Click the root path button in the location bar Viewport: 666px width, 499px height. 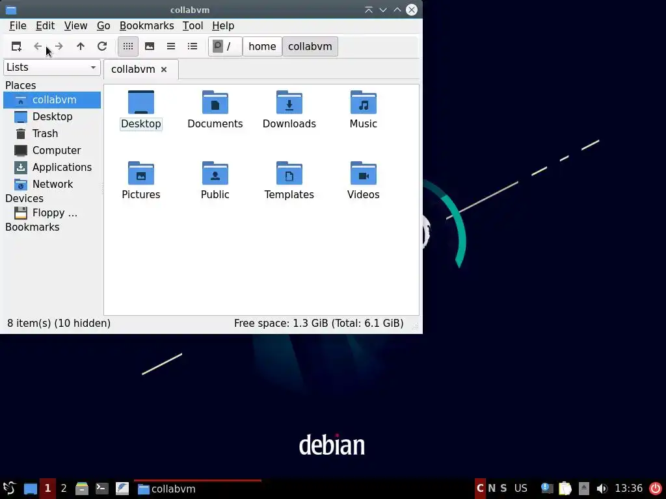pos(225,46)
